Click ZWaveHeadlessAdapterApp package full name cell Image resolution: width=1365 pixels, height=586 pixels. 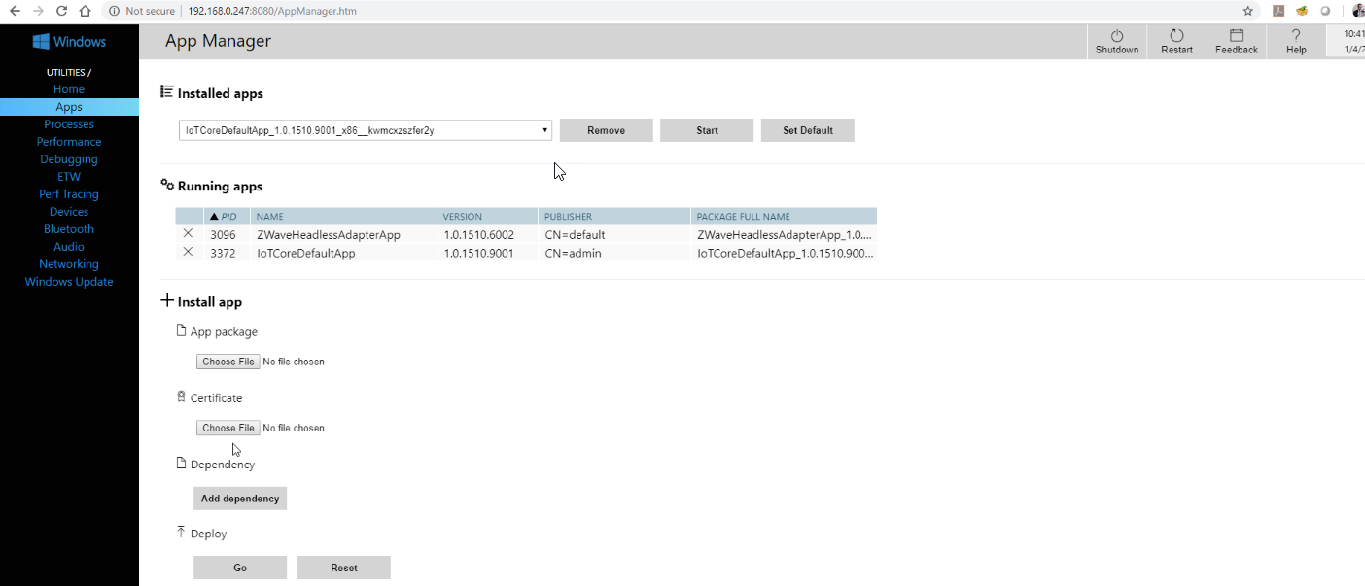pyautogui.click(x=784, y=234)
